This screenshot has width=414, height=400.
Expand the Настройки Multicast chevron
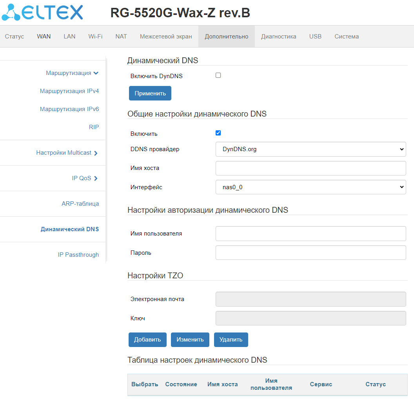pyautogui.click(x=96, y=153)
